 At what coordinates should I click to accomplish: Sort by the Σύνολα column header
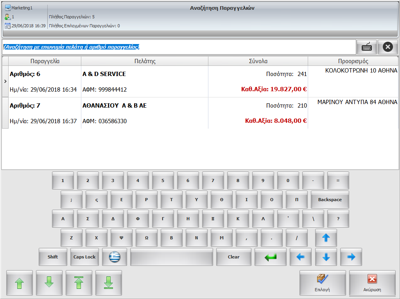point(258,61)
